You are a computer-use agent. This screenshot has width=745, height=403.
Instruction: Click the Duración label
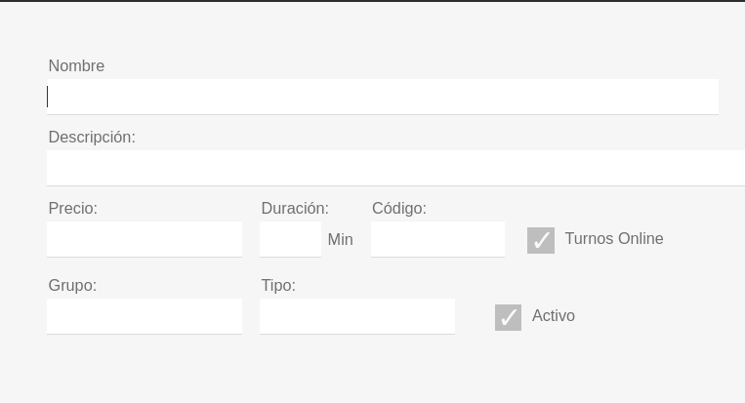[x=295, y=209]
